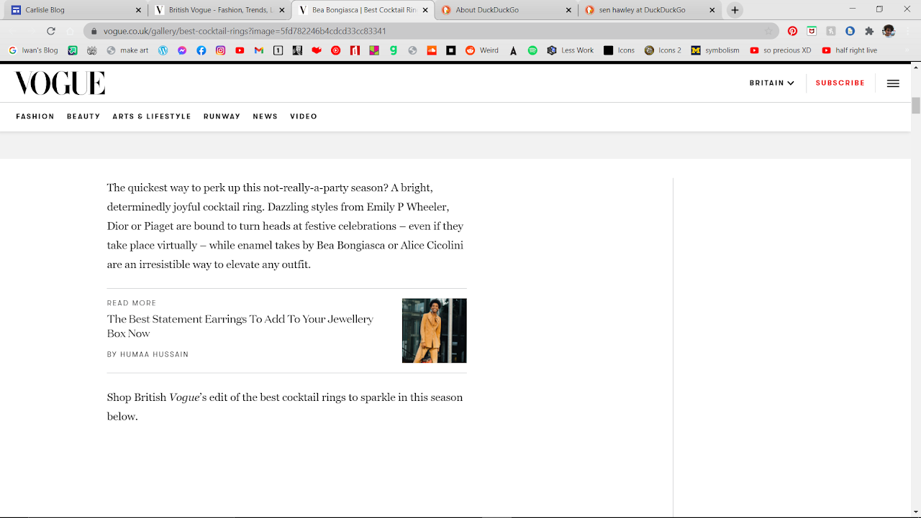Click the SoundCloud bookmark icon
The width and height of the screenshot is (921, 518).
point(432,50)
